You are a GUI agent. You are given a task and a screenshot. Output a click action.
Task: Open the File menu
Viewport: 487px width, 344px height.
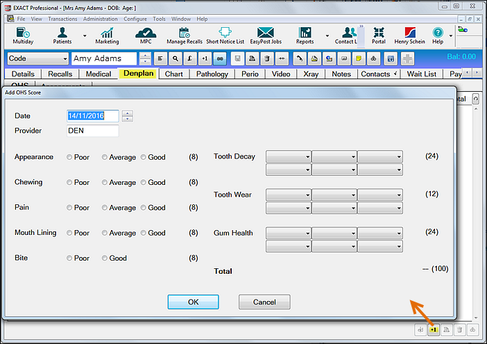(x=21, y=19)
